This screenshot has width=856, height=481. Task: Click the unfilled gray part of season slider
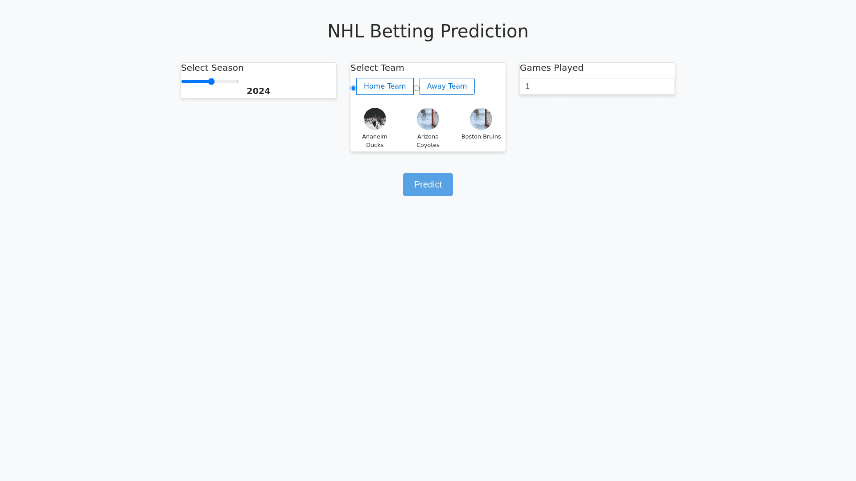227,82
